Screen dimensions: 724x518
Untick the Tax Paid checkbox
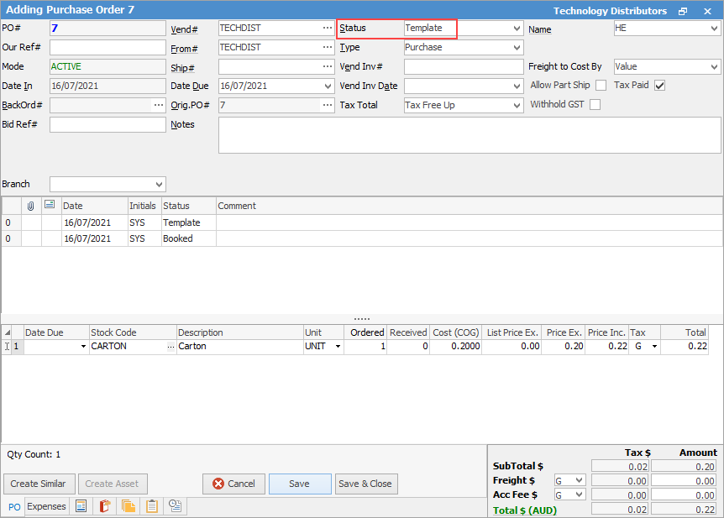coord(660,86)
